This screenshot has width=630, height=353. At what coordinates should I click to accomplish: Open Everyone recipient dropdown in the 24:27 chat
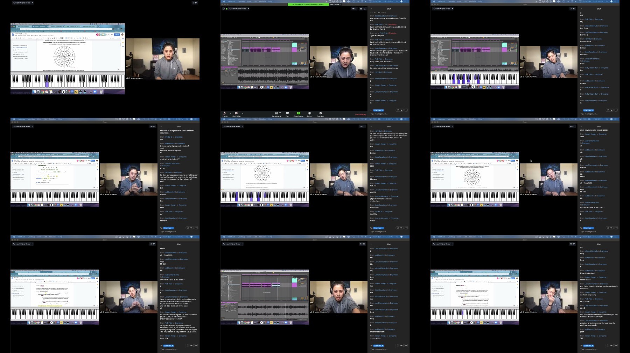(x=588, y=110)
